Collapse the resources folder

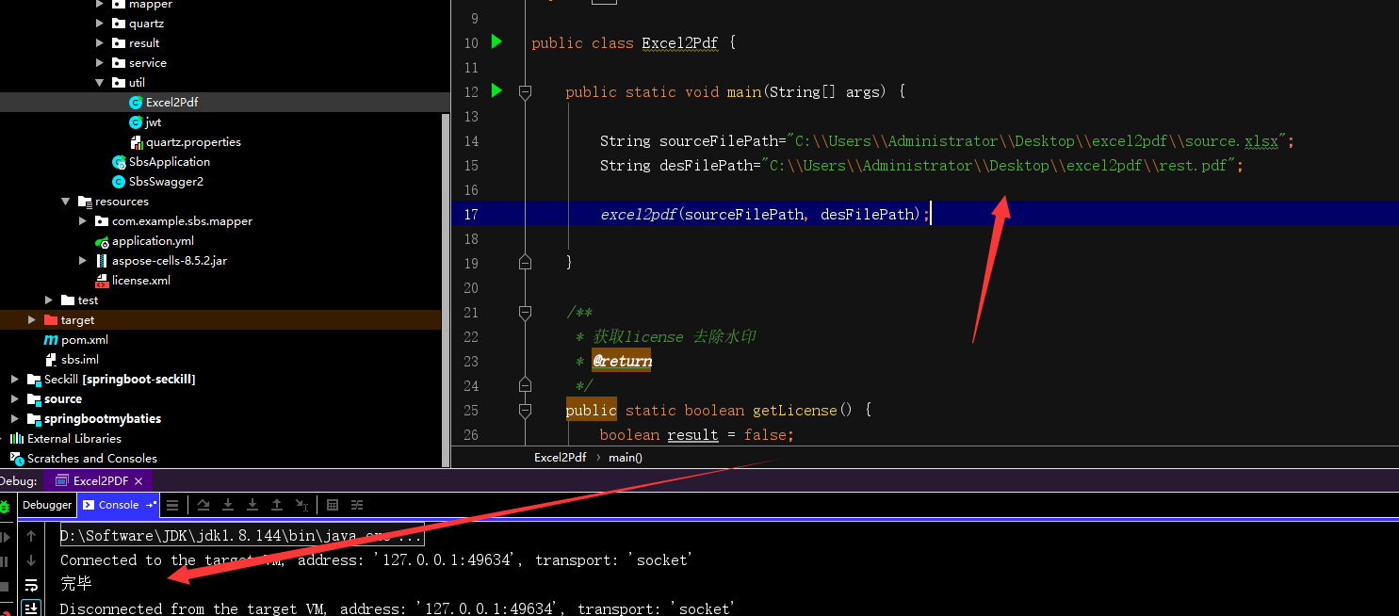point(66,201)
